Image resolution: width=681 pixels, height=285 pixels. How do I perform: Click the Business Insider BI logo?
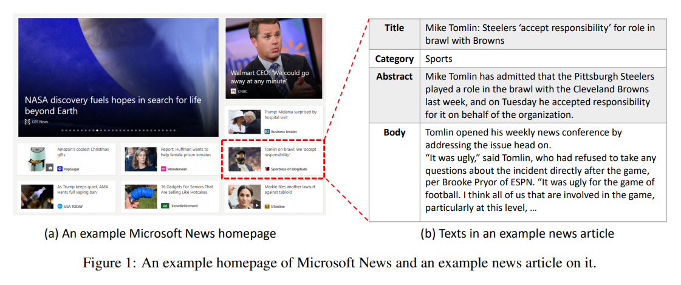(267, 131)
